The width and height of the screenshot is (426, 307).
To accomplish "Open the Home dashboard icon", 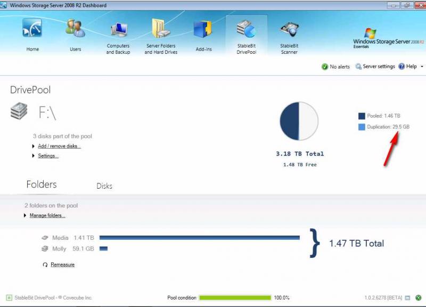I will tap(32, 28).
